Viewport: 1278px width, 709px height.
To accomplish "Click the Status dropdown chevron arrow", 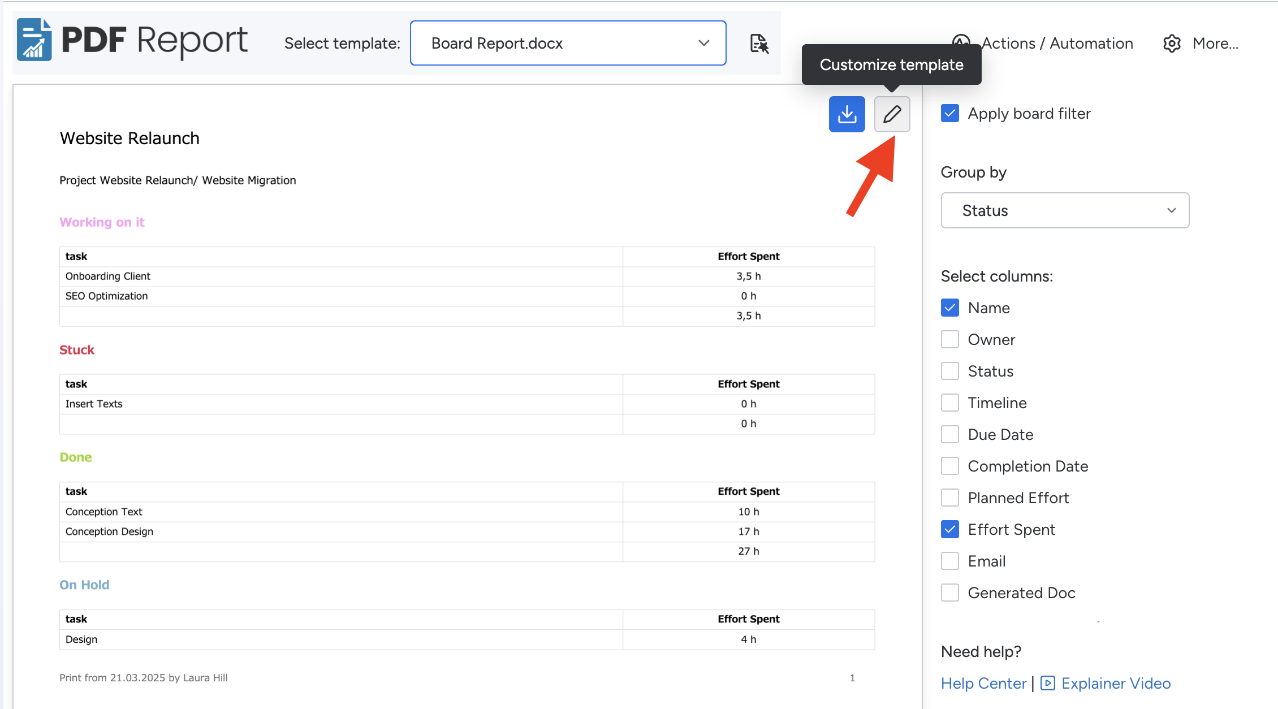I will [1171, 210].
